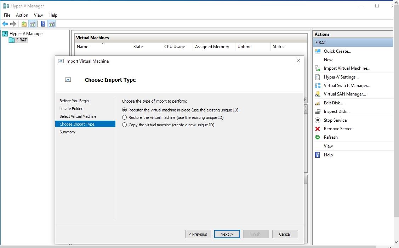Click the Inspect Disk icon in Actions

point(318,111)
